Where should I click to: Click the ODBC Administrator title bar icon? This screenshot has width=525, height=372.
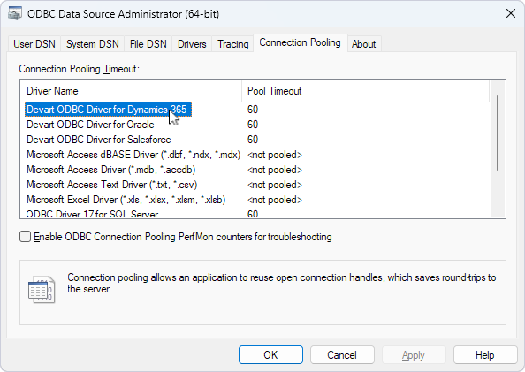[x=15, y=14]
